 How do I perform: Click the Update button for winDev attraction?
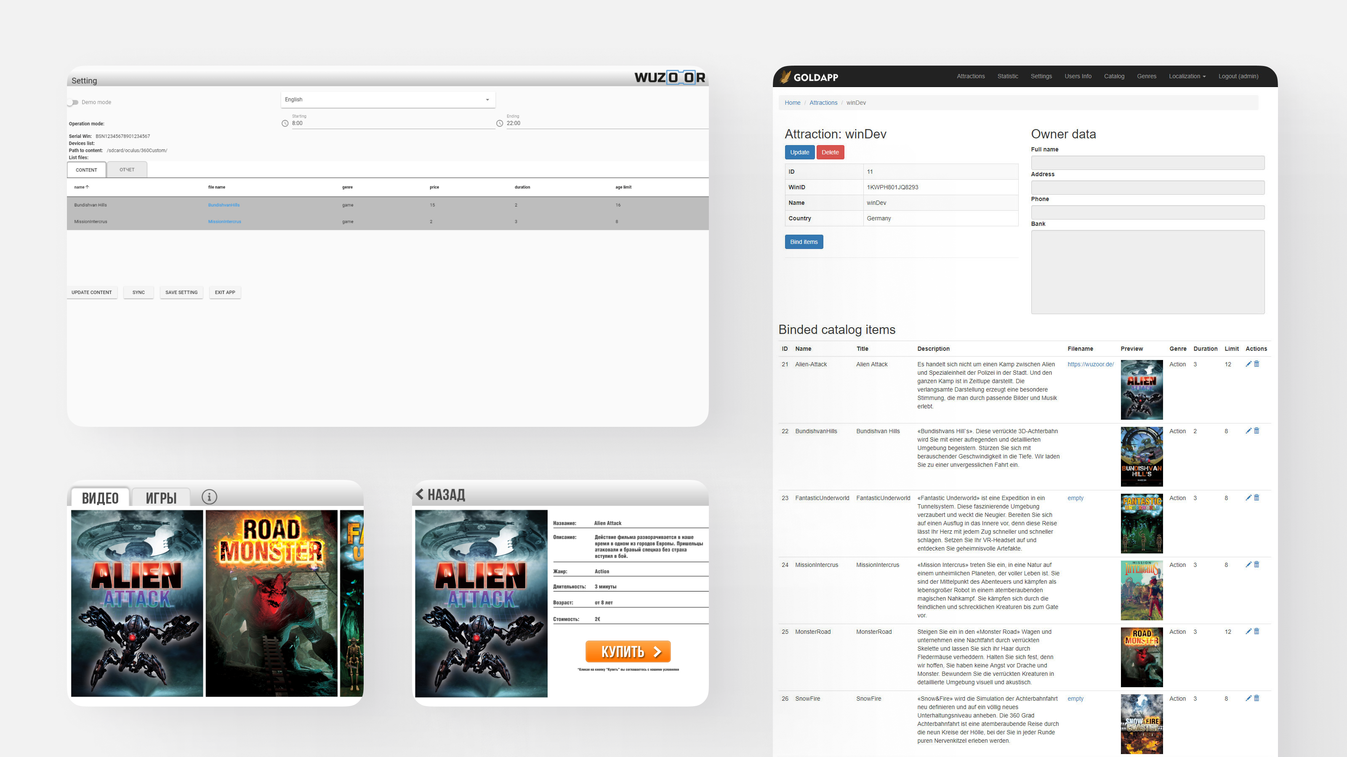[799, 153]
